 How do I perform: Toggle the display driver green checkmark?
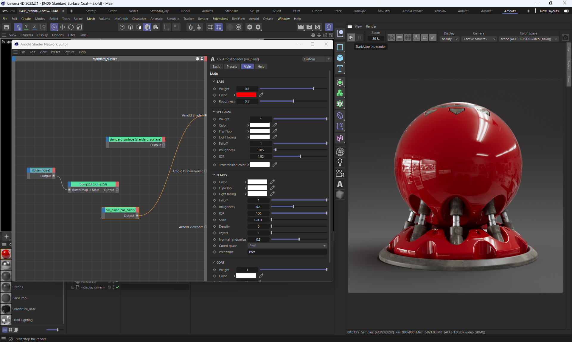click(x=117, y=287)
